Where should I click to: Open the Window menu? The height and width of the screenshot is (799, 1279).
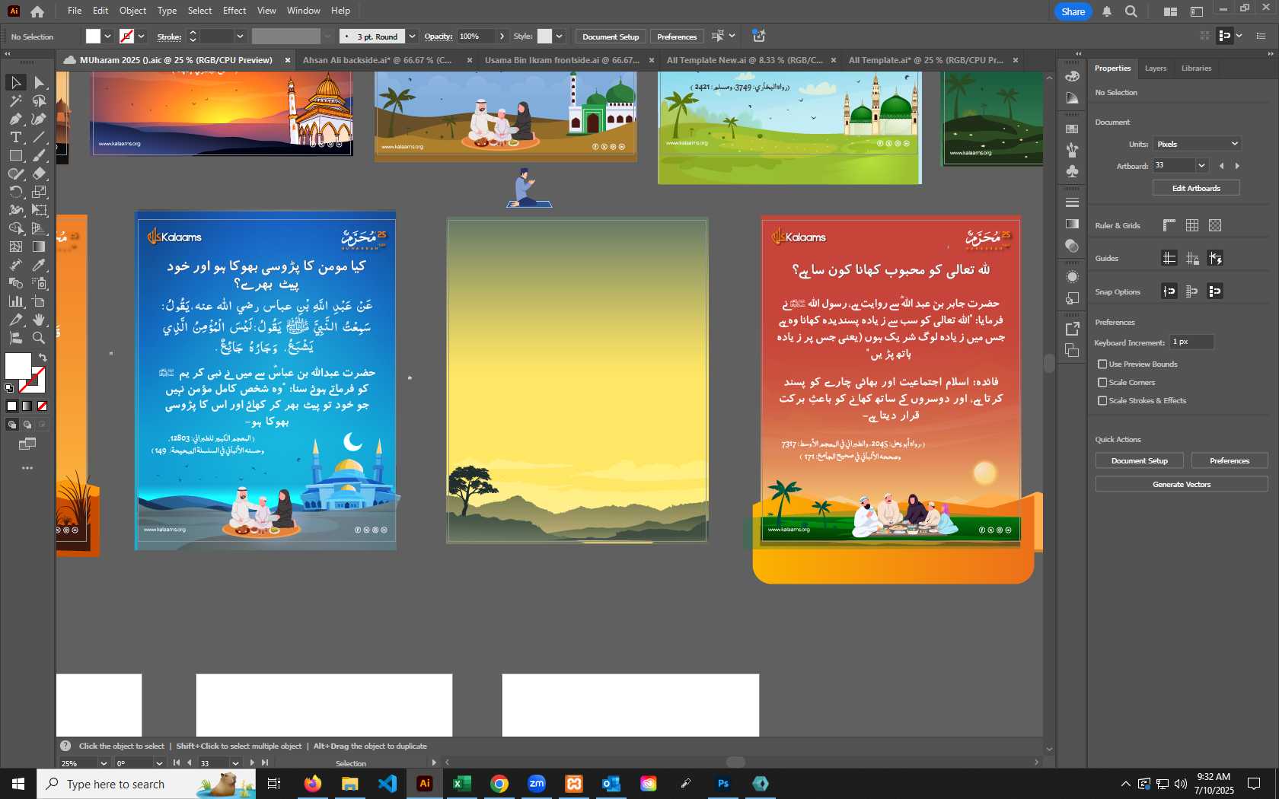pos(304,11)
